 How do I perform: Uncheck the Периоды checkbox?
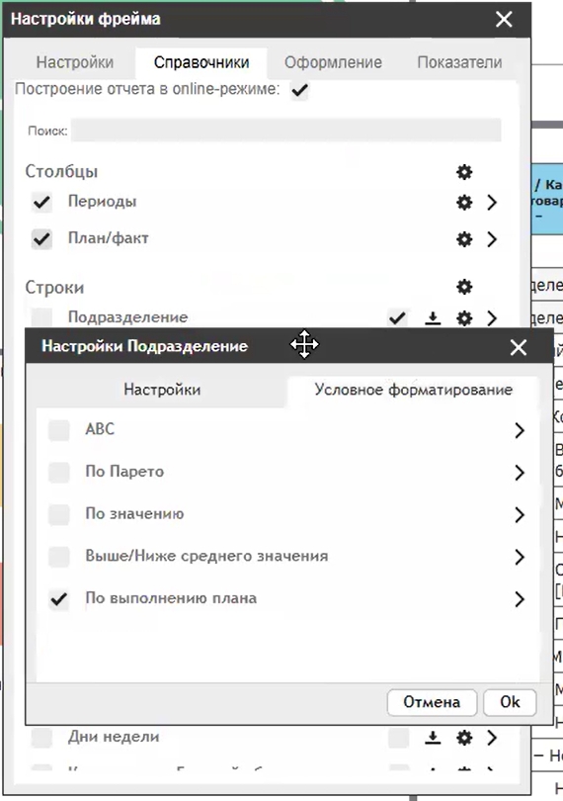(41, 203)
